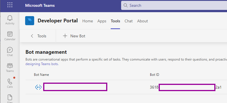This screenshot has width=227, height=103.
Task: Click the Developer Portal heading
Action: pos(58,21)
